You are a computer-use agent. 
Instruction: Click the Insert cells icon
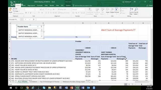(108, 9)
